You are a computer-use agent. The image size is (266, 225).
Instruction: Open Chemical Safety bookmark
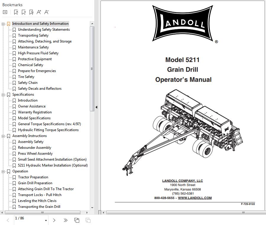[30, 65]
